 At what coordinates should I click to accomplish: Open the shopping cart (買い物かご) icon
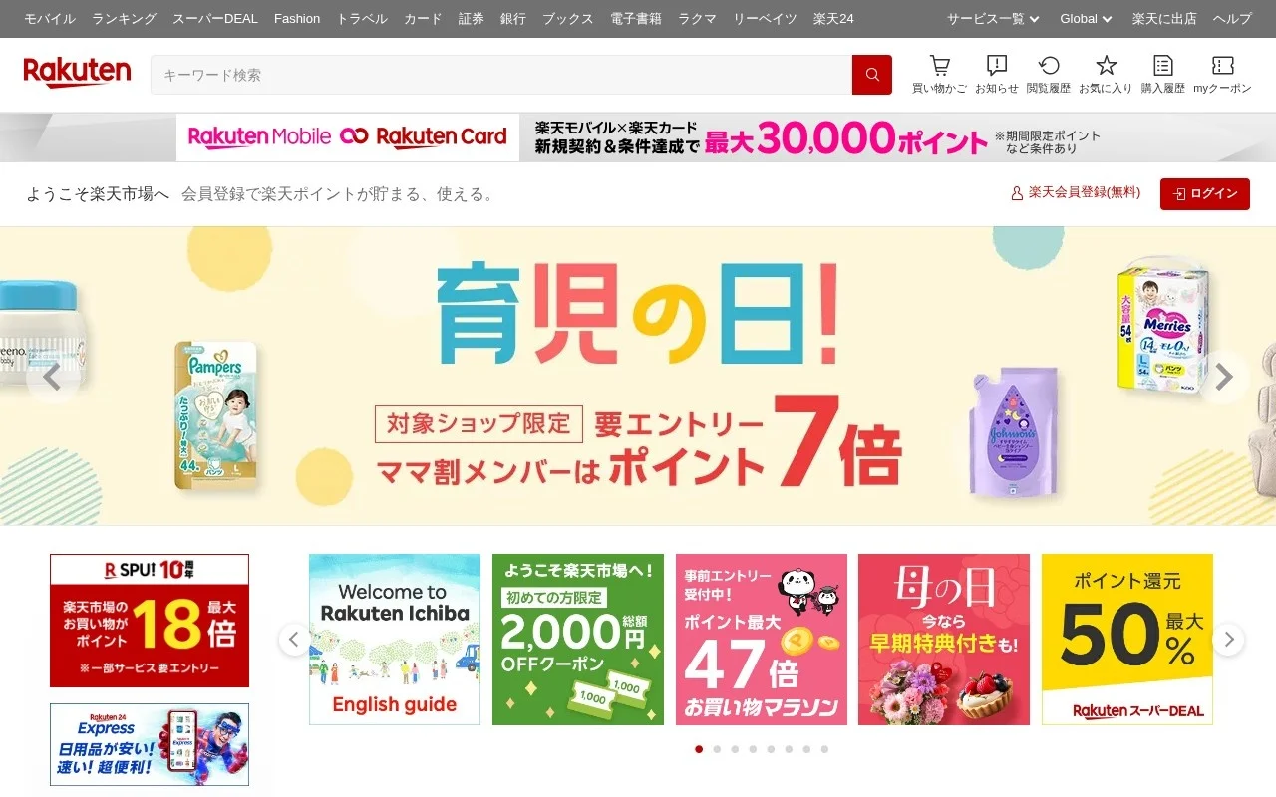pyautogui.click(x=939, y=75)
